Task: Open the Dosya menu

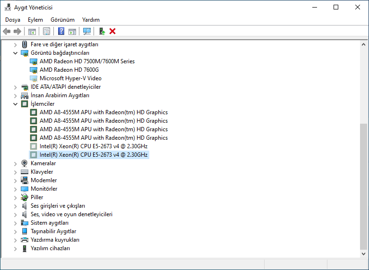Action: pyautogui.click(x=13, y=20)
